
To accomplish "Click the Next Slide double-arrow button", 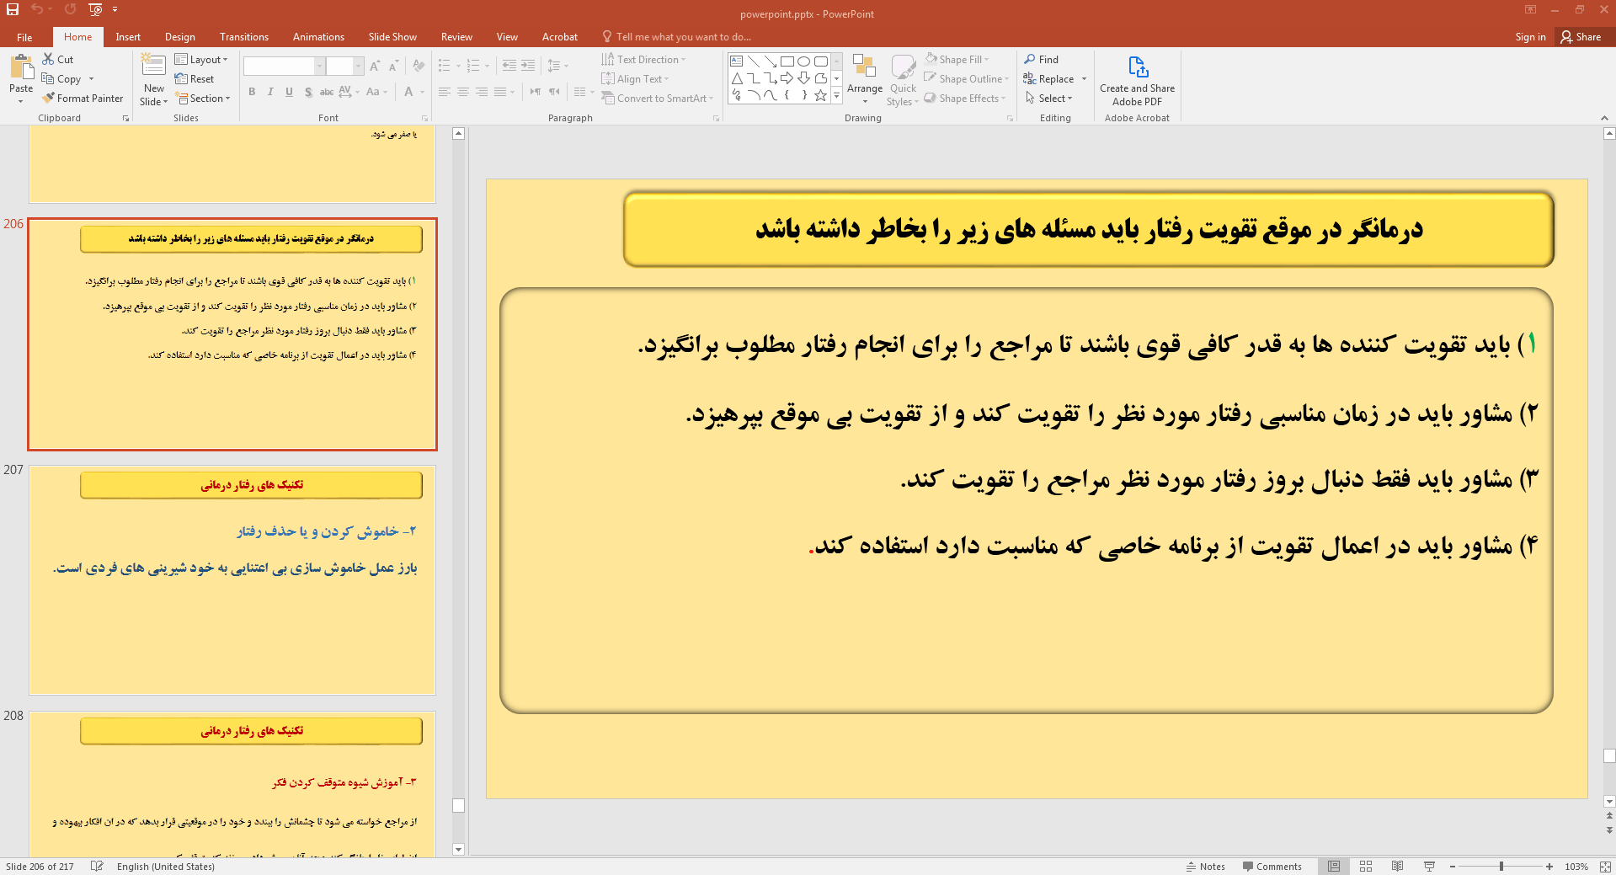I will (1609, 830).
